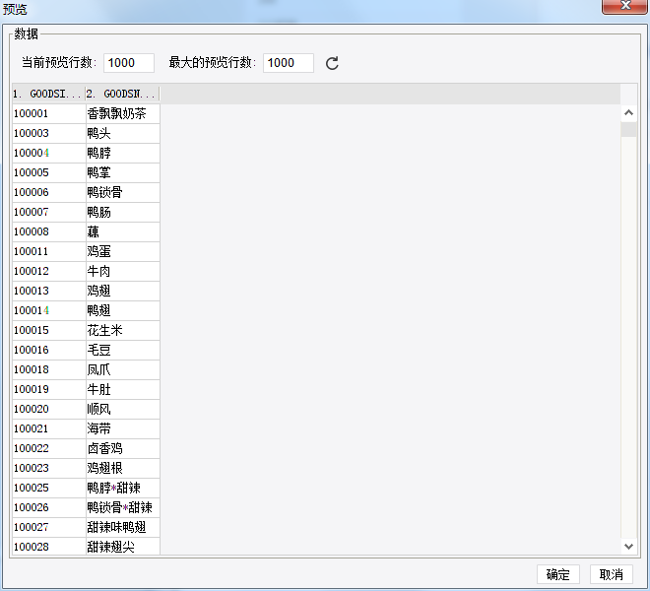650x591 pixels.
Task: Click the refresh preview icon
Action: [x=332, y=63]
